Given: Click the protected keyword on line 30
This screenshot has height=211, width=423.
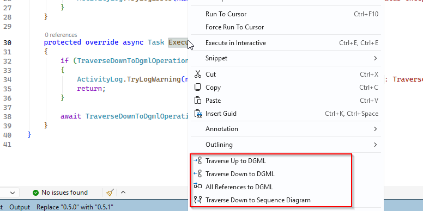Looking at the screenshot, I should click(x=63, y=42).
